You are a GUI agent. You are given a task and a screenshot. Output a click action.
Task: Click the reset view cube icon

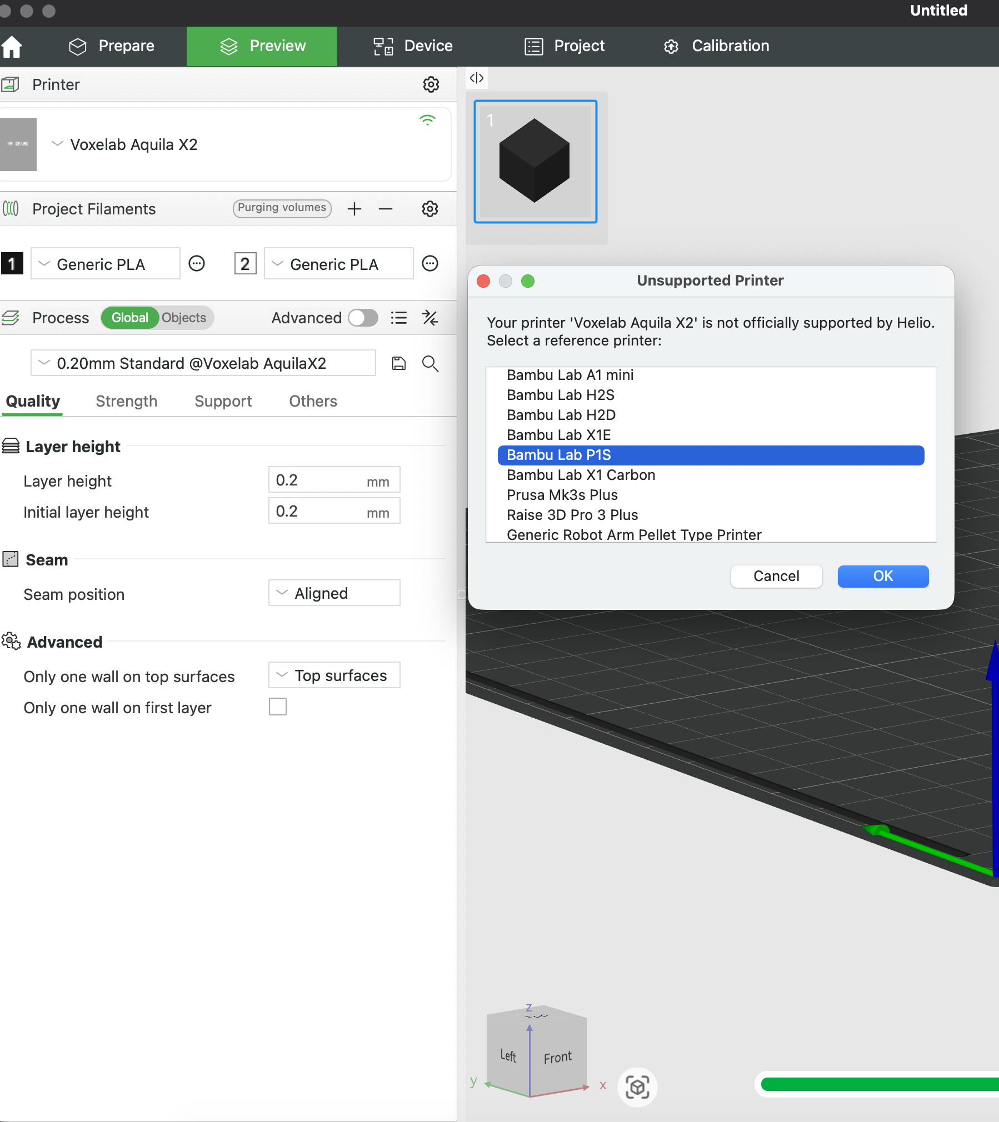(x=637, y=1087)
